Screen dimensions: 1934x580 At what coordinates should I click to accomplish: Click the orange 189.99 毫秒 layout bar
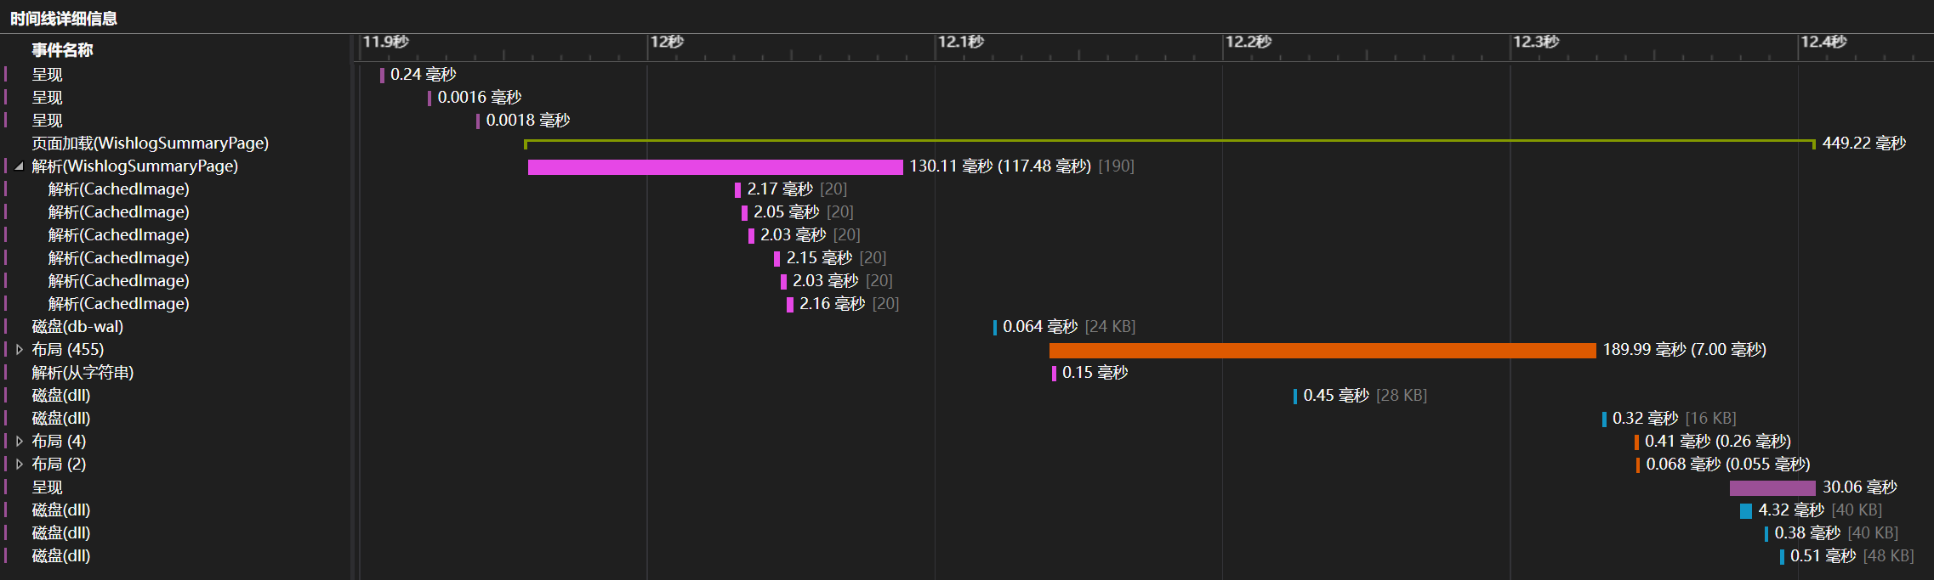(x=1323, y=351)
